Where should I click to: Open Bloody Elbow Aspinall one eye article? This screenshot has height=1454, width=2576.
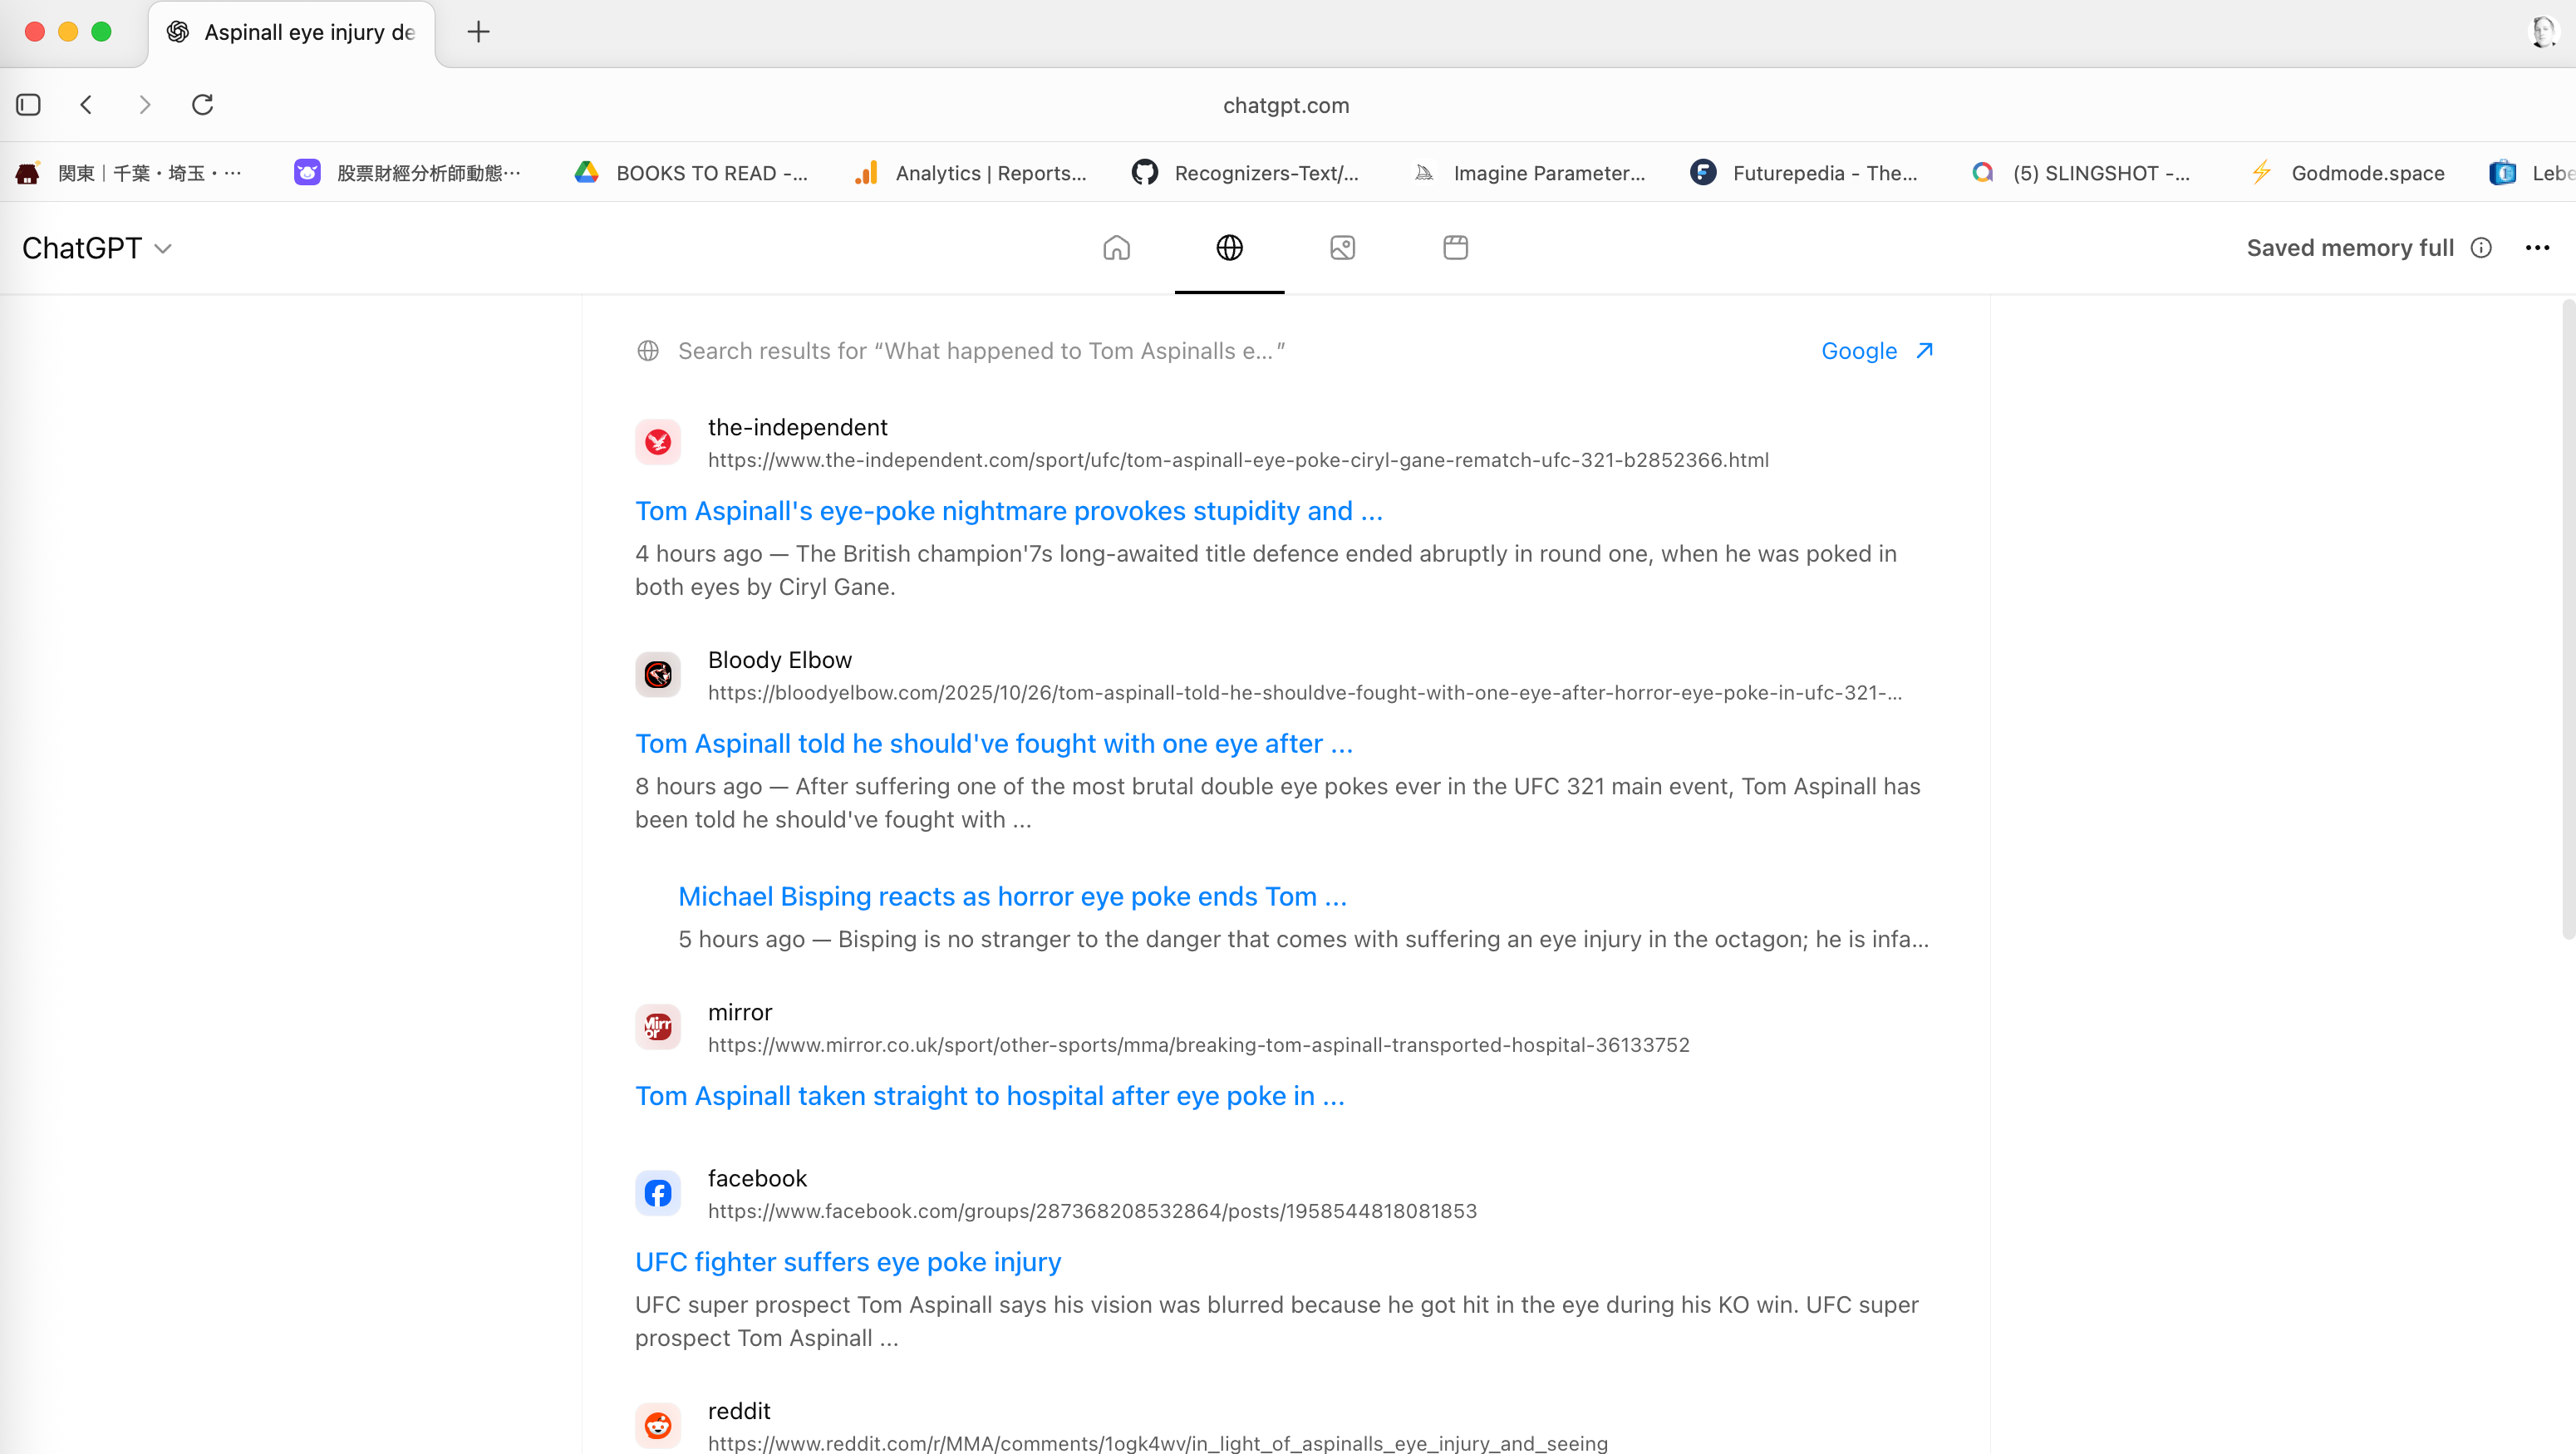pyautogui.click(x=993, y=743)
